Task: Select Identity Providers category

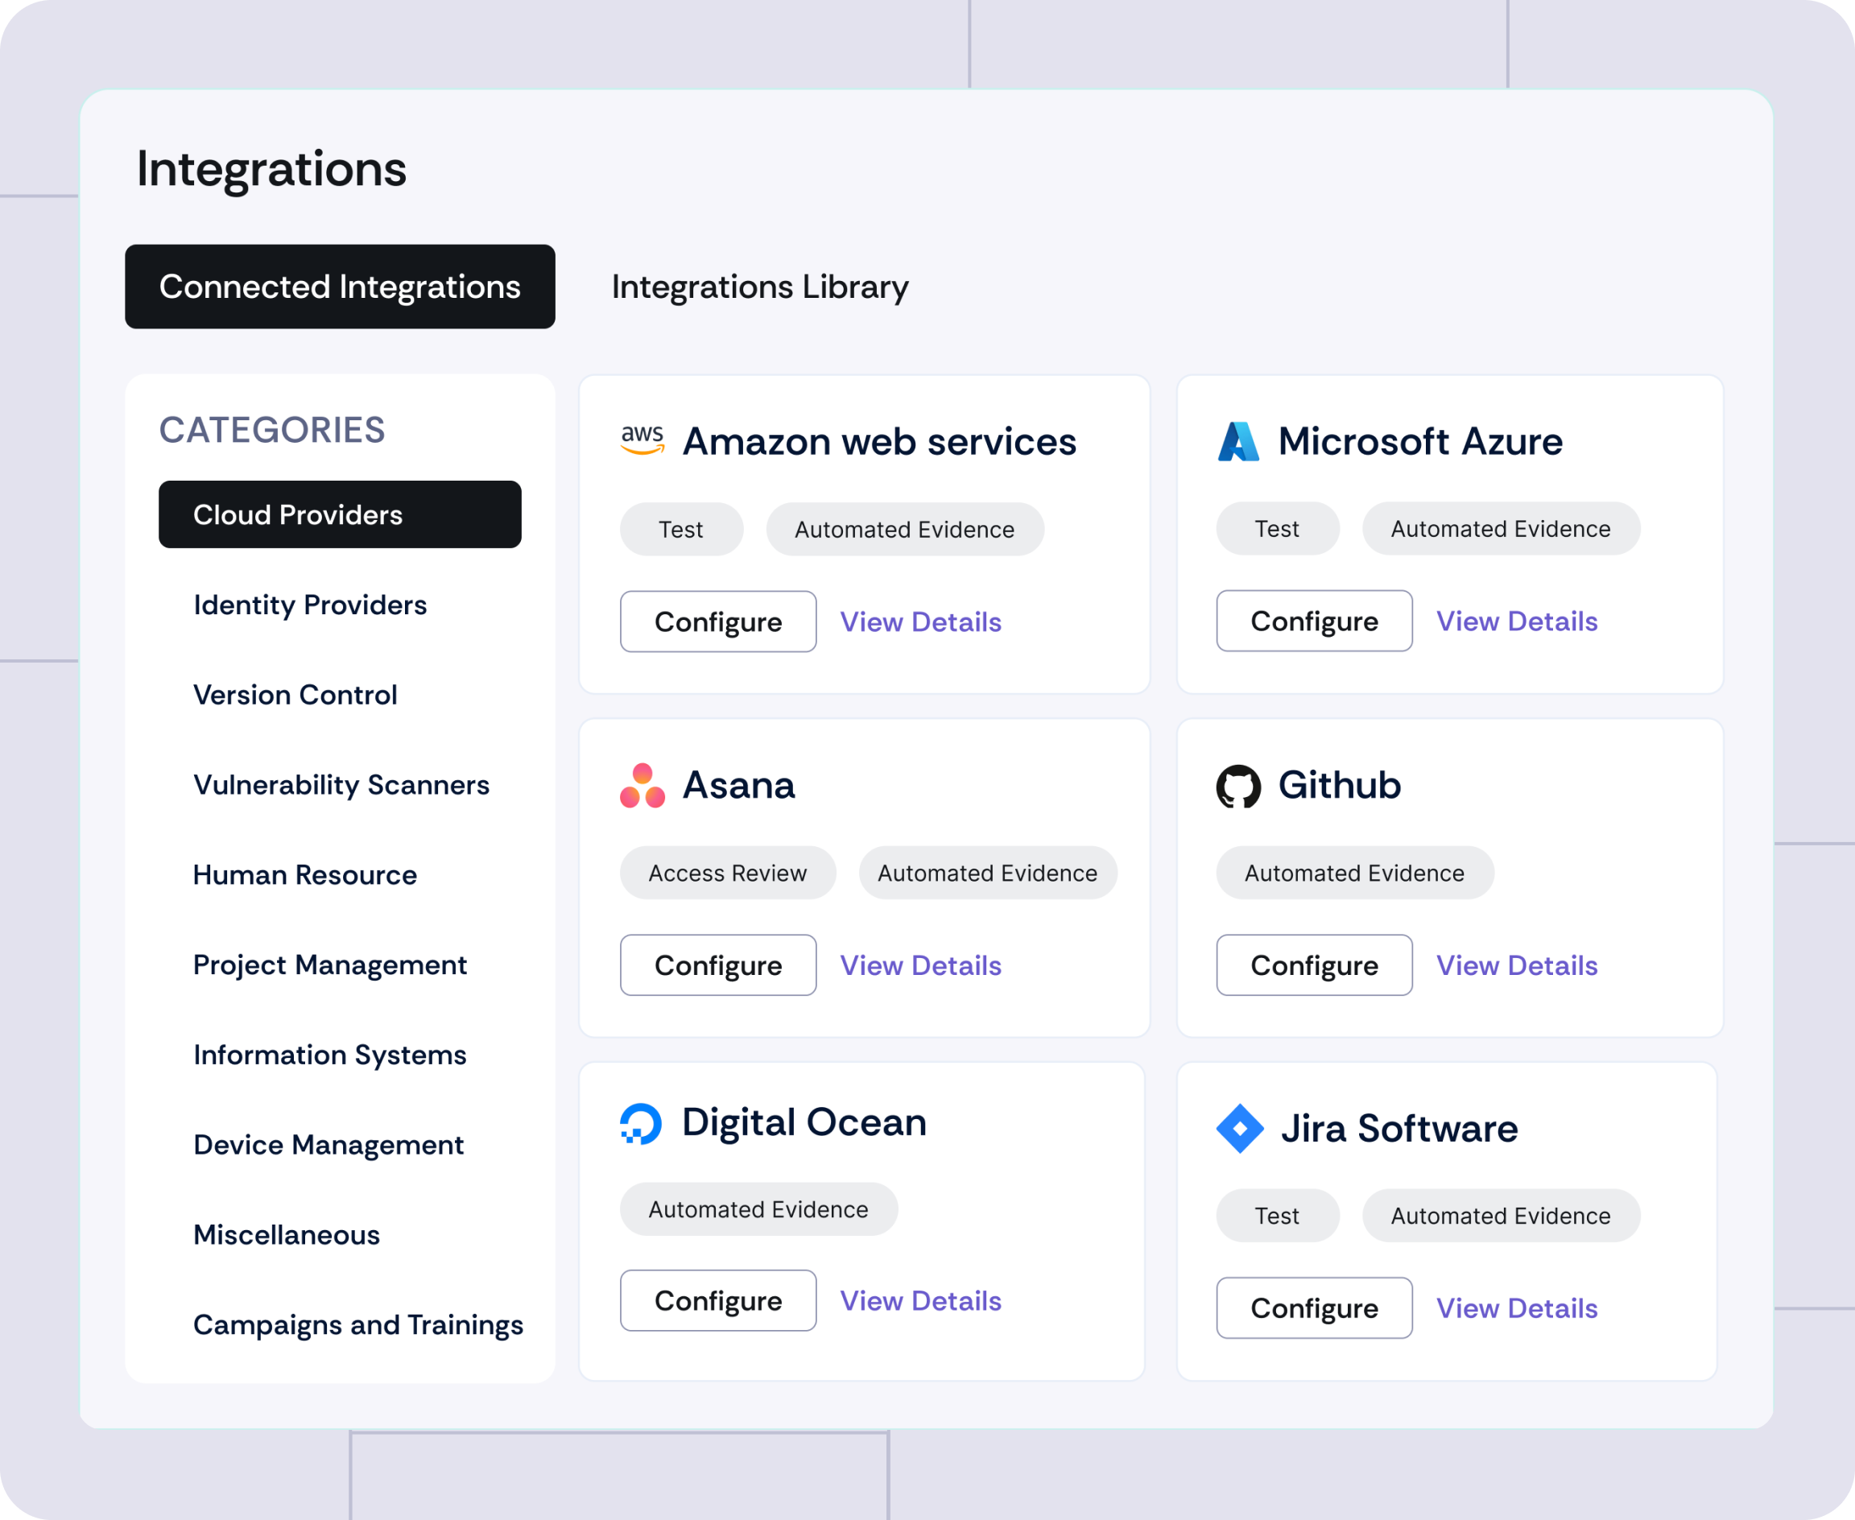Action: click(310, 604)
